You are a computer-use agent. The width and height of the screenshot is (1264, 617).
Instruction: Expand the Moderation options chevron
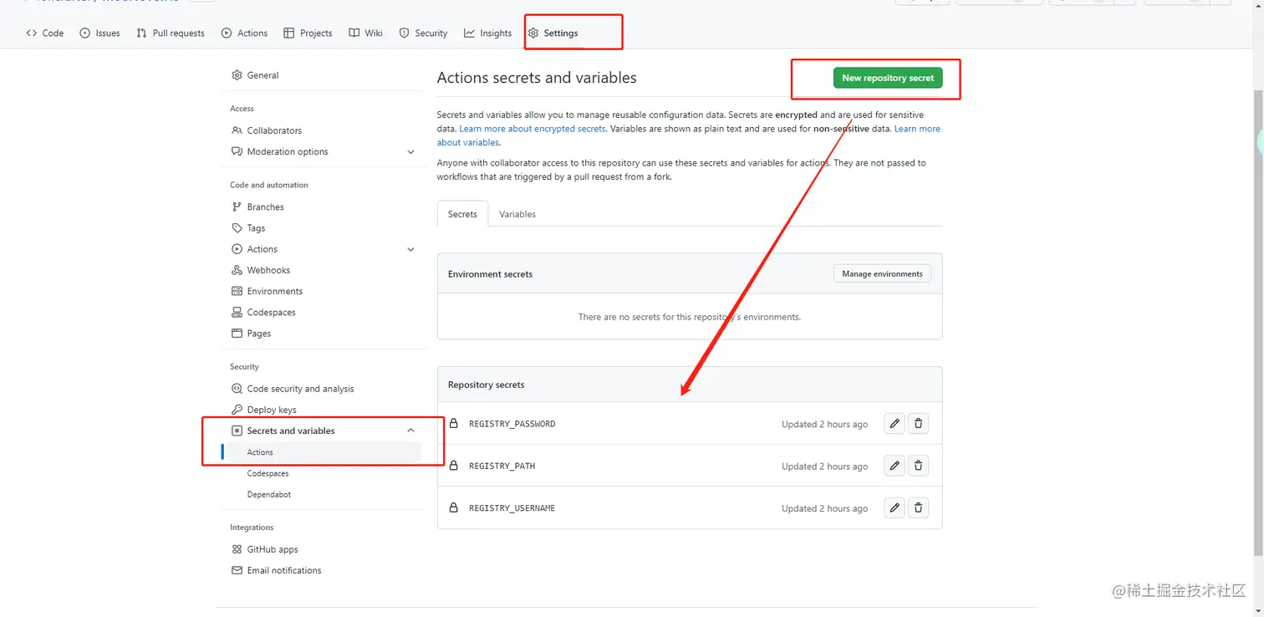[410, 152]
